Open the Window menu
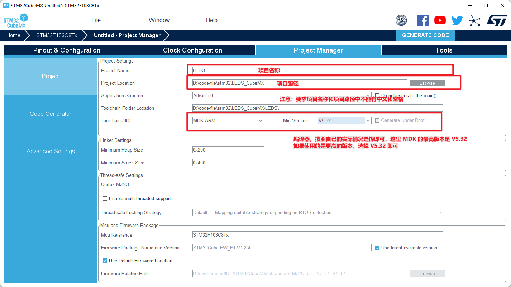 coord(159,20)
